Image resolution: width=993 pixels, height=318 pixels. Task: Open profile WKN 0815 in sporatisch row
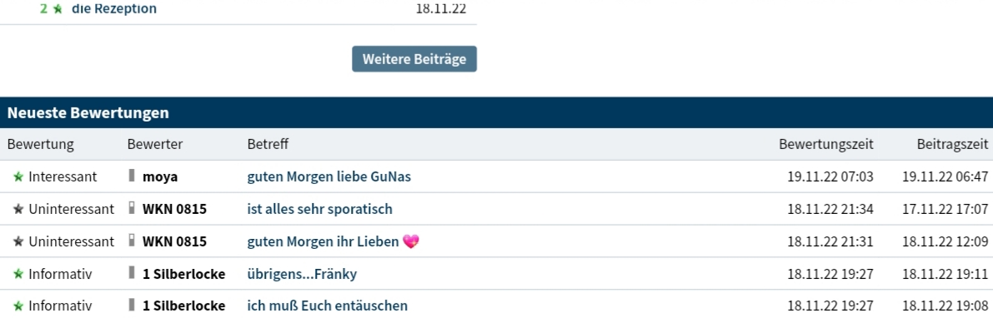click(174, 209)
